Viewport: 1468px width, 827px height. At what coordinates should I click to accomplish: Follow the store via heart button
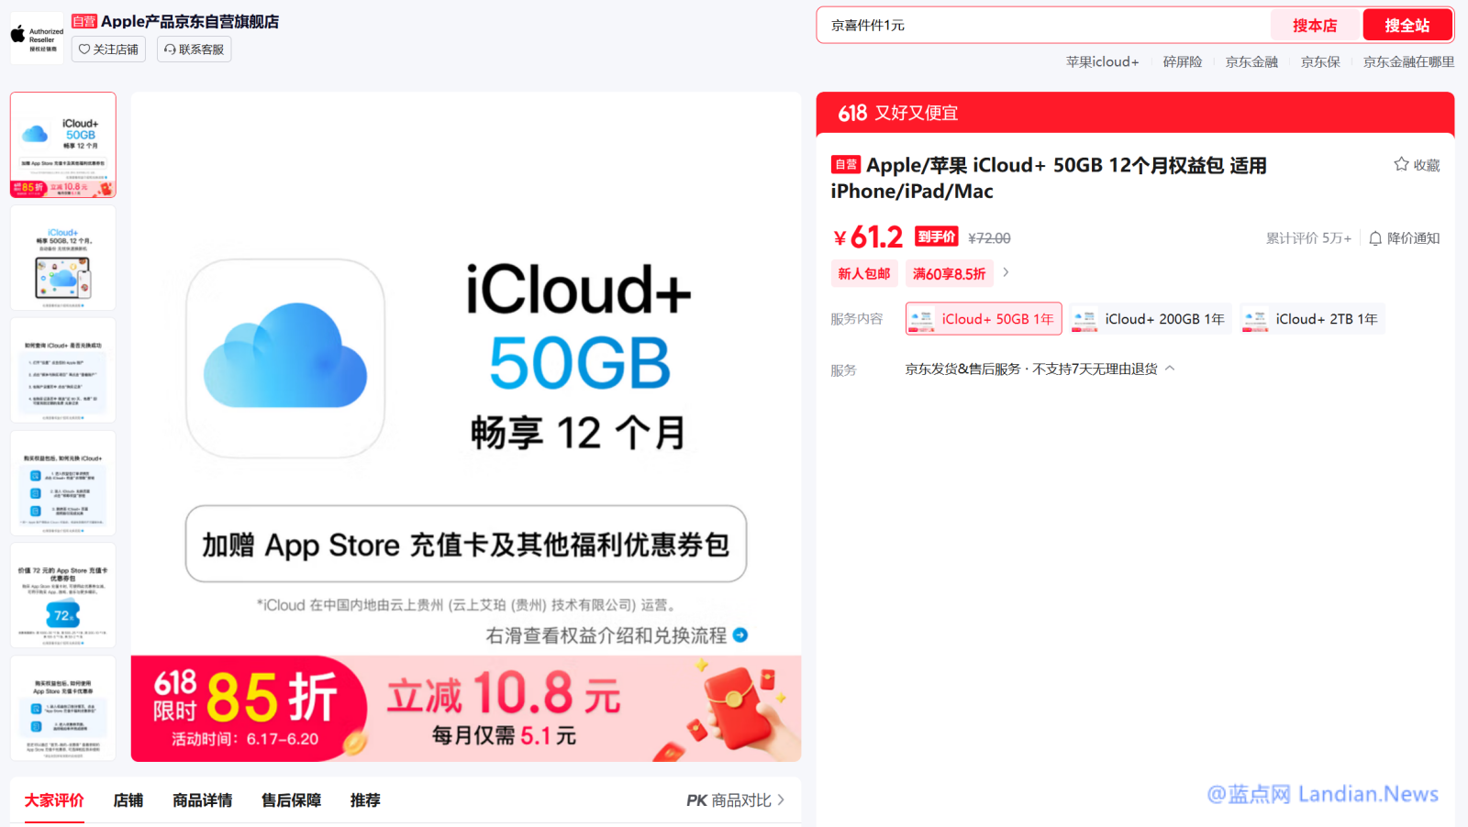(x=108, y=50)
